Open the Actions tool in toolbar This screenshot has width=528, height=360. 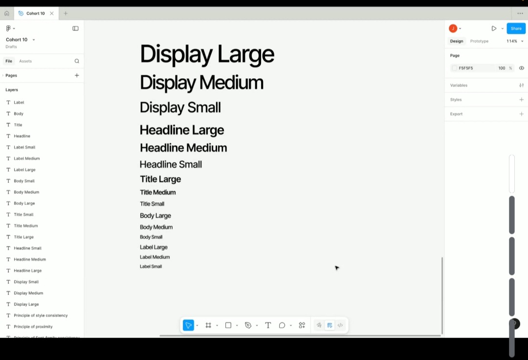pyautogui.click(x=302, y=325)
